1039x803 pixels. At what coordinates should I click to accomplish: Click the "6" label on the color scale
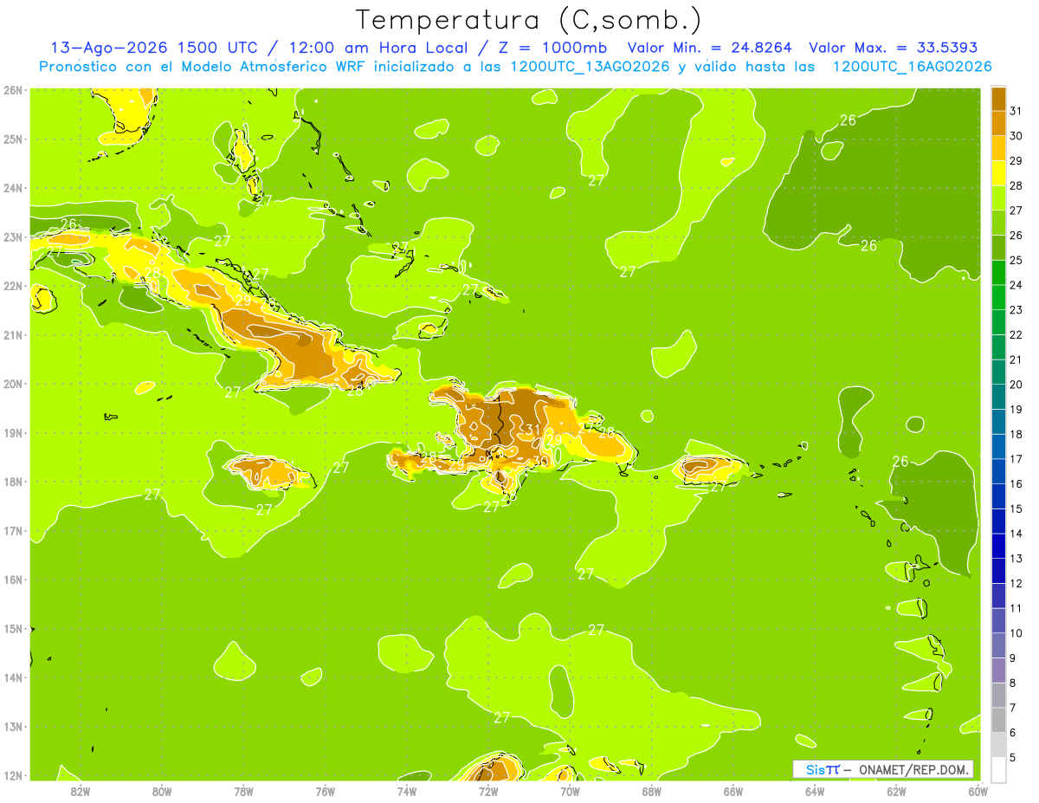[1014, 732]
